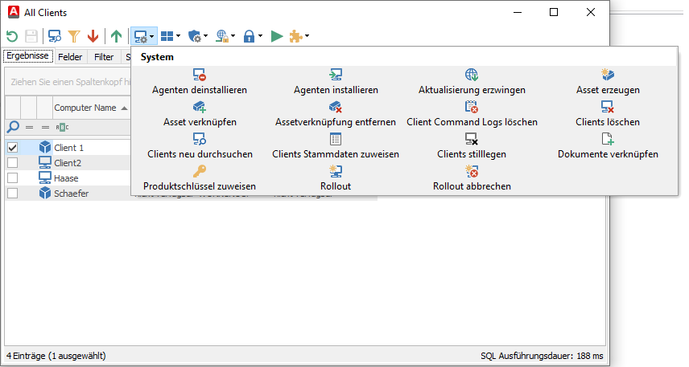Image resolution: width=689 pixels, height=367 pixels.
Task: Choose Aktualisierung erzwingen
Action: point(472,82)
